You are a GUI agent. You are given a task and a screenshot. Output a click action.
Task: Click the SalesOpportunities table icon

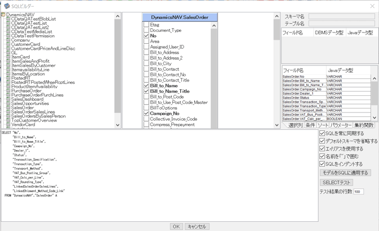click(x=8, y=103)
